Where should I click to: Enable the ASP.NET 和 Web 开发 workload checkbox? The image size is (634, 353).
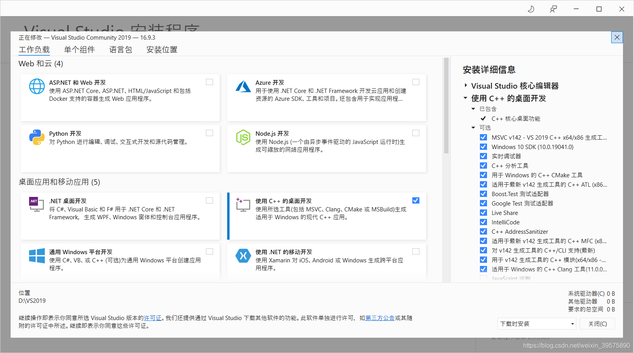pyautogui.click(x=209, y=82)
